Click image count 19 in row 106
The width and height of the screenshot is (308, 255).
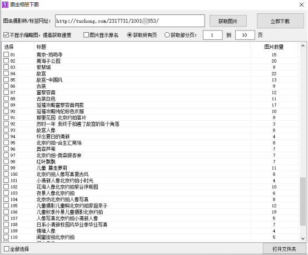click(274, 212)
